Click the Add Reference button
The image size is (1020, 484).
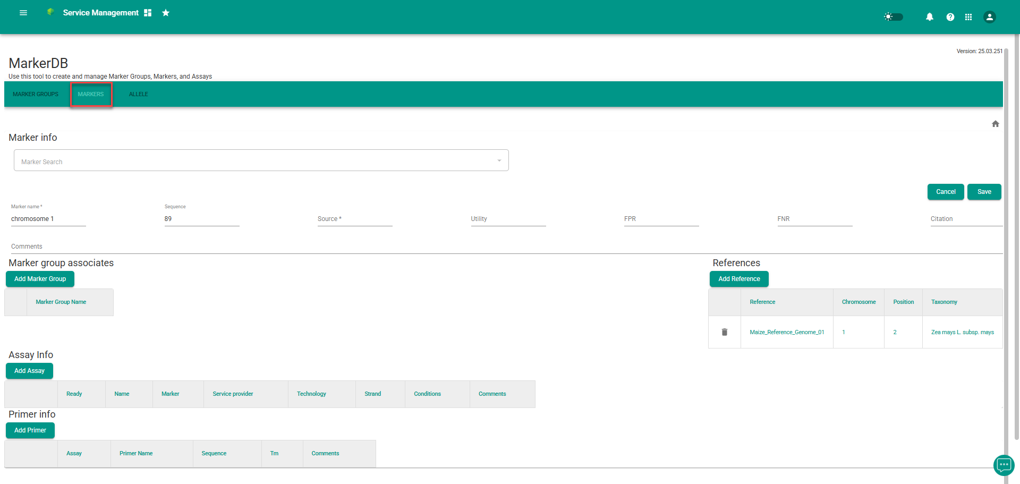[x=738, y=279]
